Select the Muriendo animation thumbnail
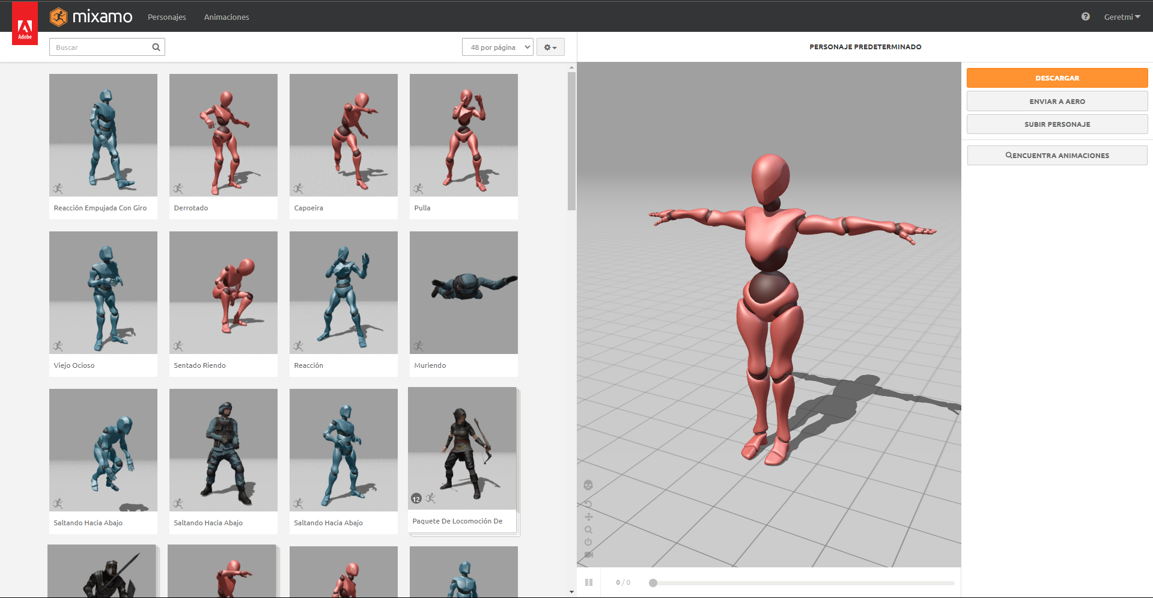The width and height of the screenshot is (1153, 598). pos(464,293)
